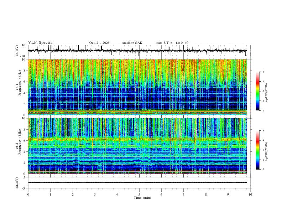Click the ch.1 spectrogram color scale bar
282x218 pixels.
click(x=257, y=91)
